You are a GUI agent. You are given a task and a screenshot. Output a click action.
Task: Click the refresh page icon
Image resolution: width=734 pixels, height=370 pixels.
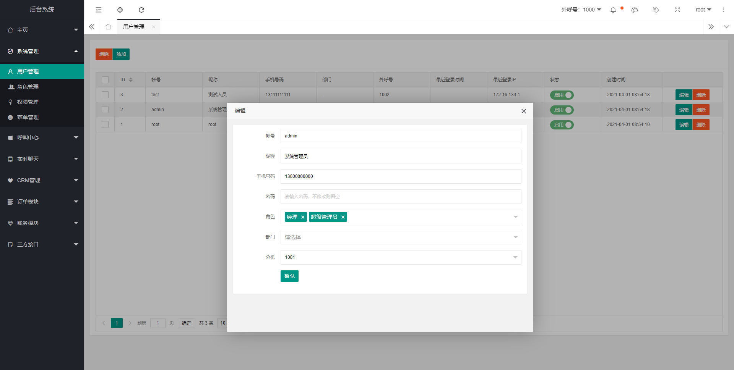[141, 10]
